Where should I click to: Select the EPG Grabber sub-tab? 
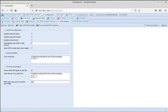click(x=64, y=22)
